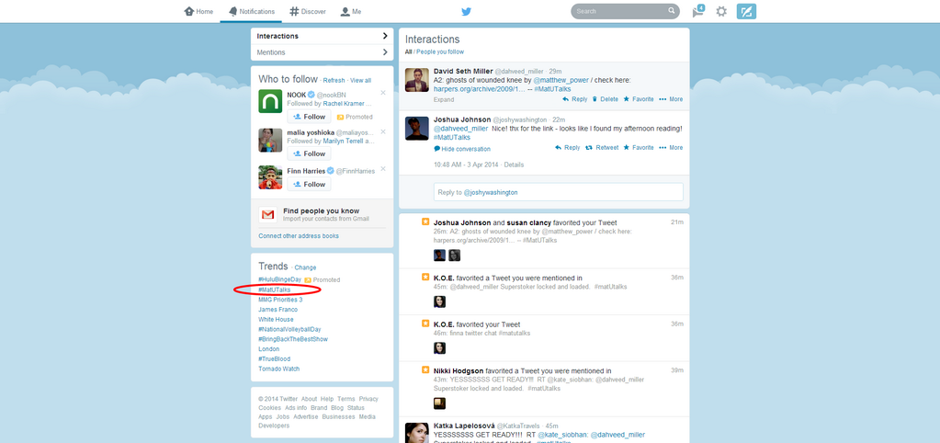Hide conversation on Joshua's tweet

point(462,149)
